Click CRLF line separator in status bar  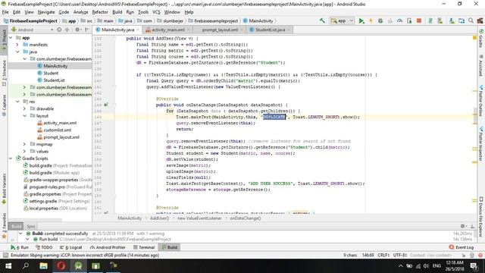pos(383,256)
